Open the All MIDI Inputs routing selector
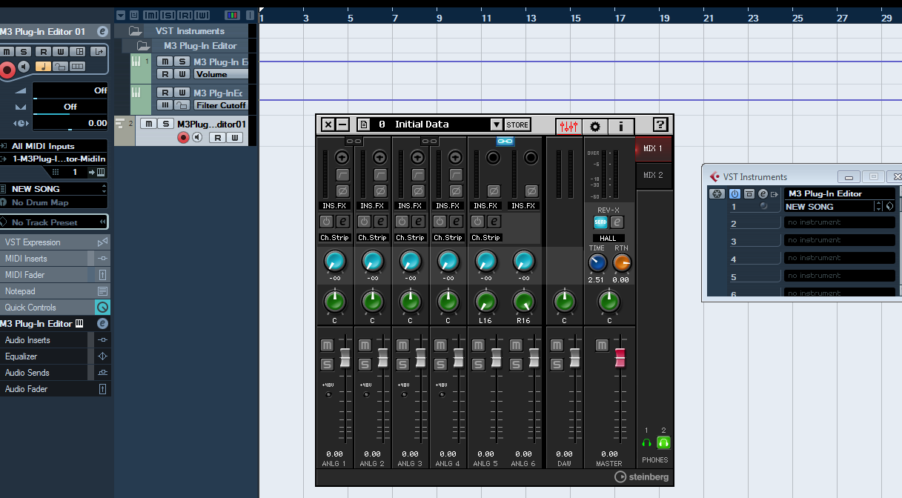Screen dimensions: 902x498 53,147
